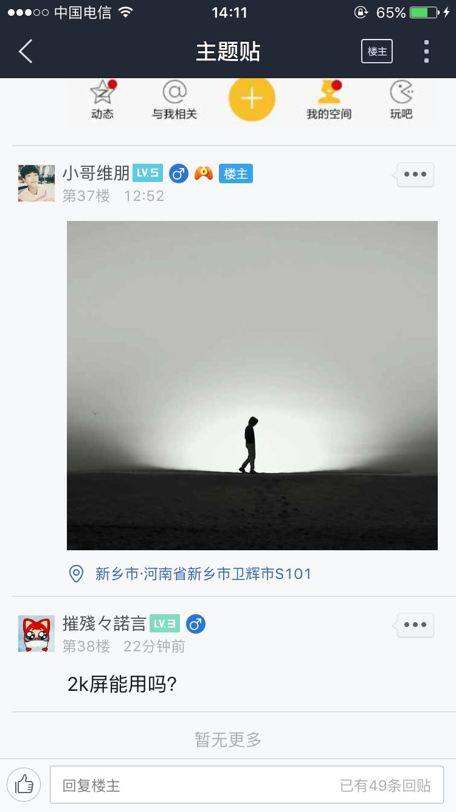
Task: Focus the 回复楼主 reply field
Action: (x=247, y=785)
